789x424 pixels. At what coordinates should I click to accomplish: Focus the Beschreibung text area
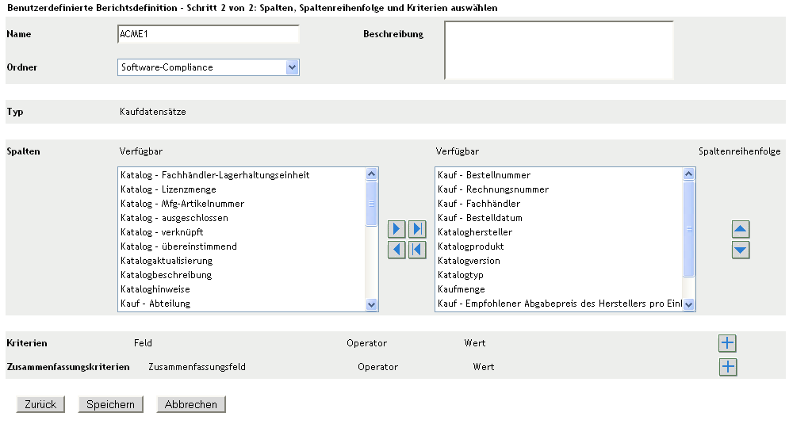(x=558, y=49)
